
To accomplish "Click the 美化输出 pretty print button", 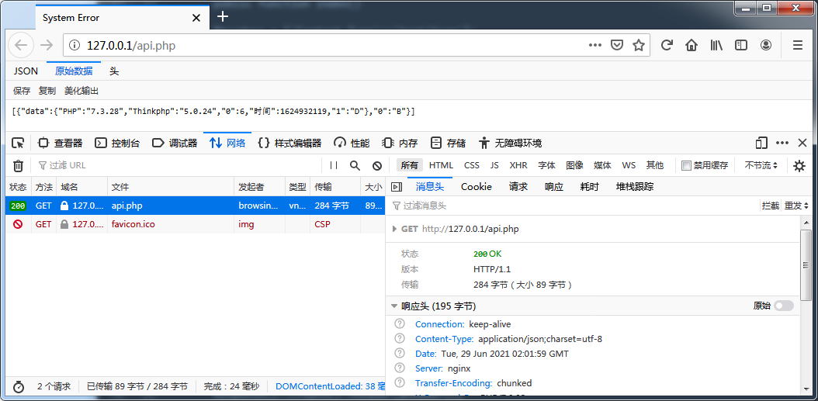I will 81,91.
